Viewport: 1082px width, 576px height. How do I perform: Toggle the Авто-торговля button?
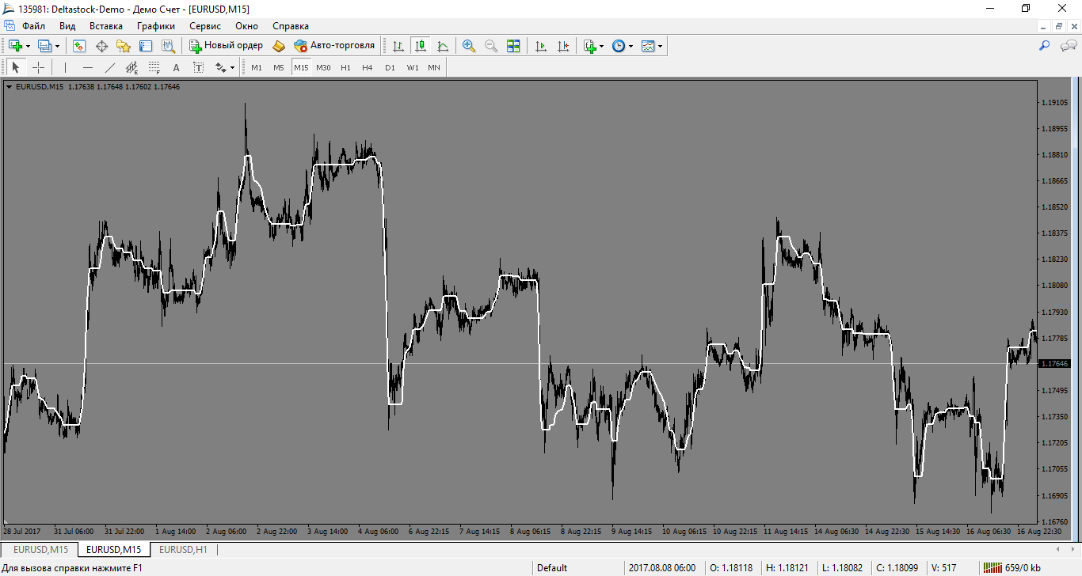point(334,46)
